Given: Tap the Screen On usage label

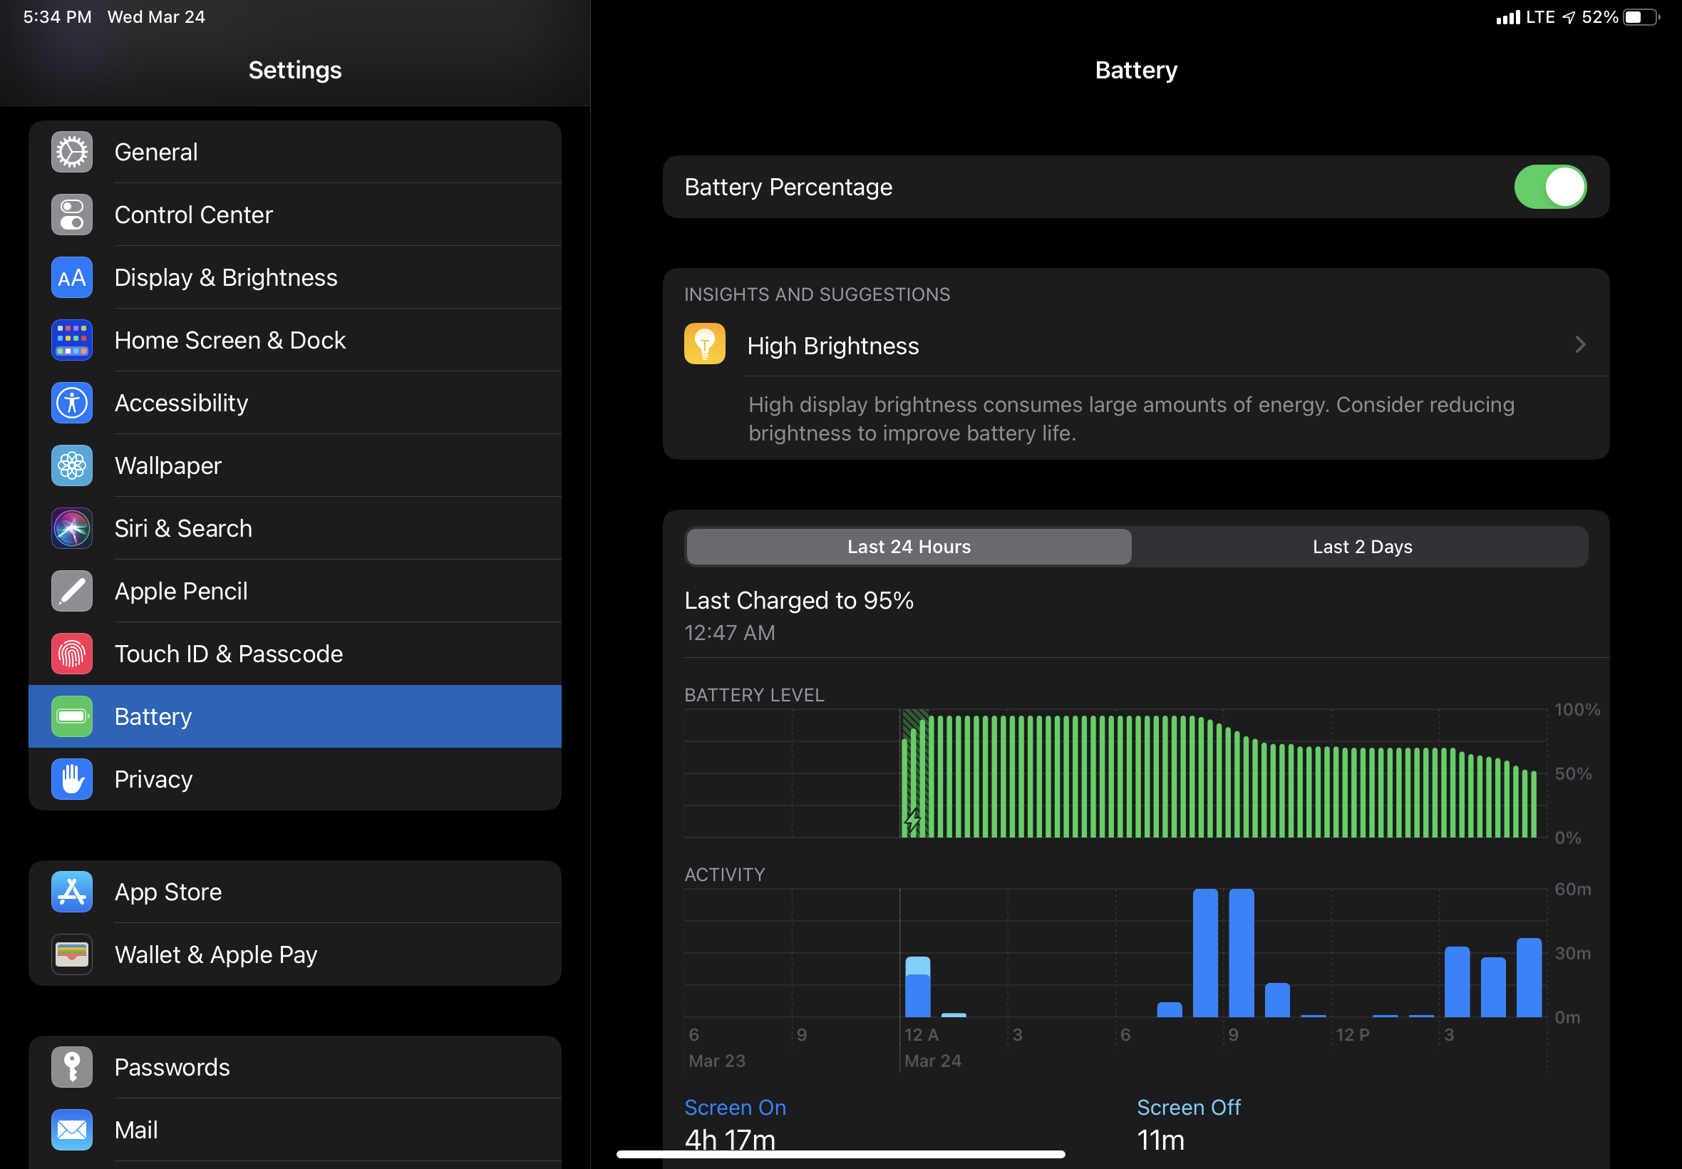Looking at the screenshot, I should pyautogui.click(x=735, y=1107).
